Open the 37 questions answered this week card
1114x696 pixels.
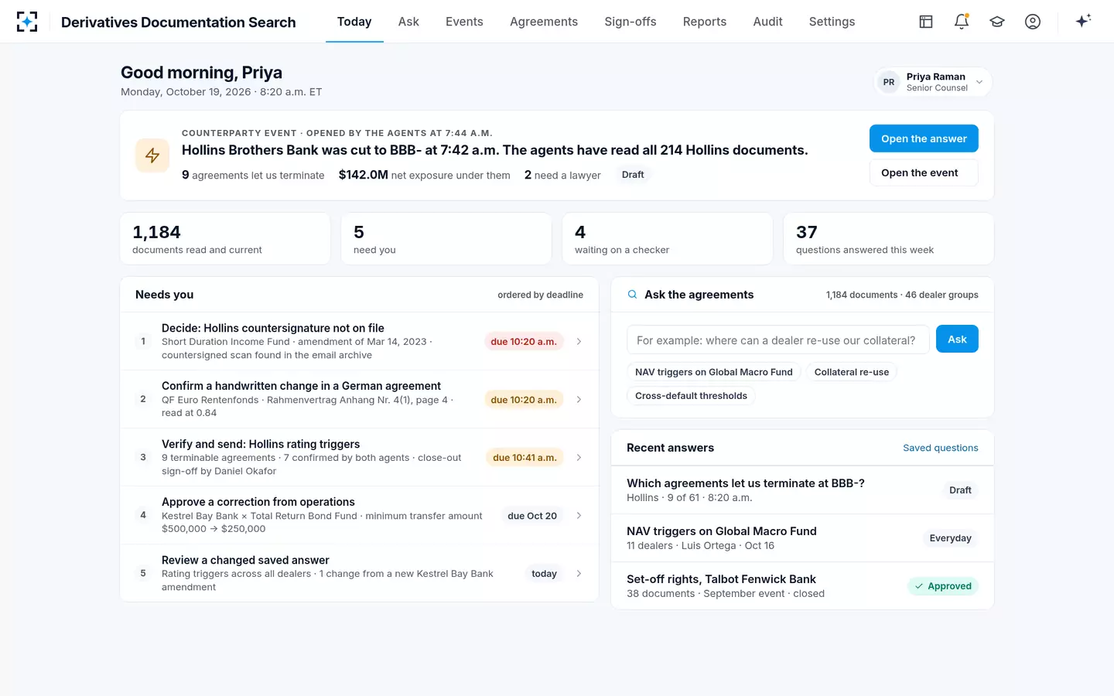point(889,239)
